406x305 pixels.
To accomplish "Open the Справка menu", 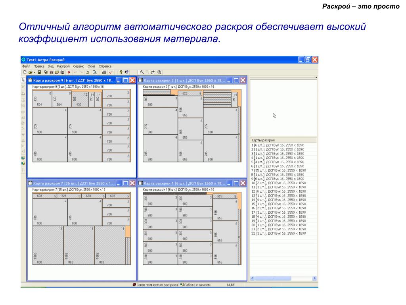I will [105, 66].
